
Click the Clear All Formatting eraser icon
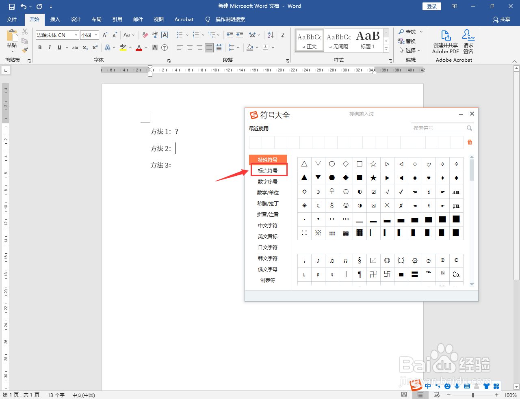click(x=145, y=35)
